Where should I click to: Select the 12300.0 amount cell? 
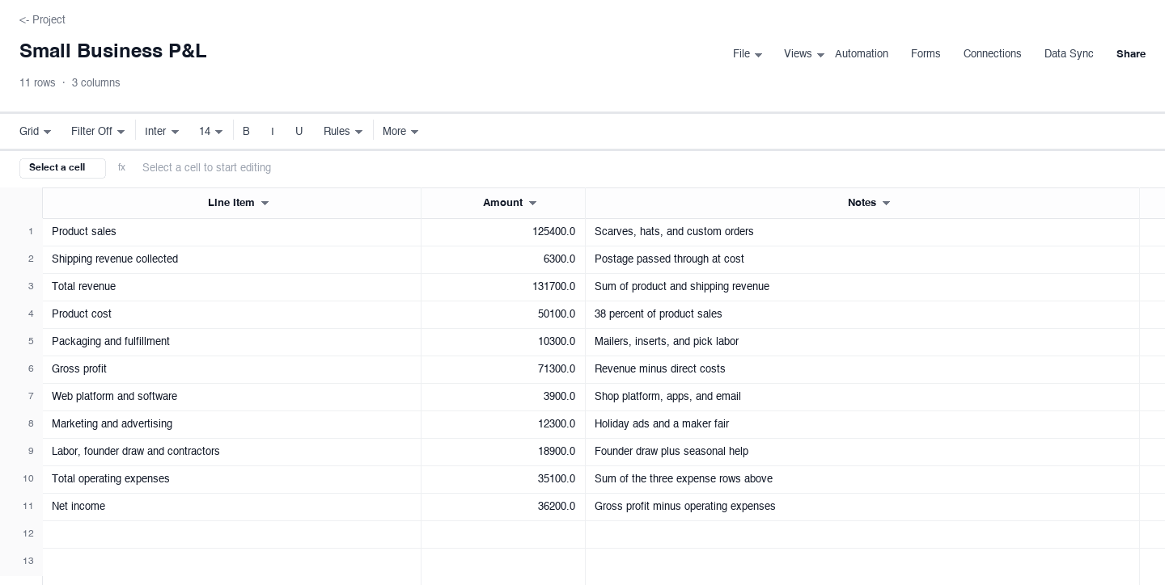[x=503, y=424]
